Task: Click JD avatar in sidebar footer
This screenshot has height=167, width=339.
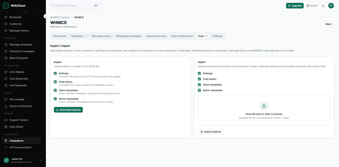Action: 6,160
